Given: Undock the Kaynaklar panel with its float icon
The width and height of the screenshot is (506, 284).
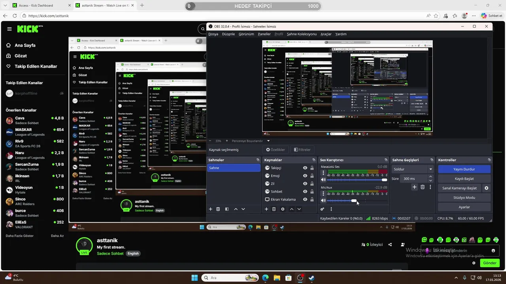Looking at the screenshot, I should (314, 160).
